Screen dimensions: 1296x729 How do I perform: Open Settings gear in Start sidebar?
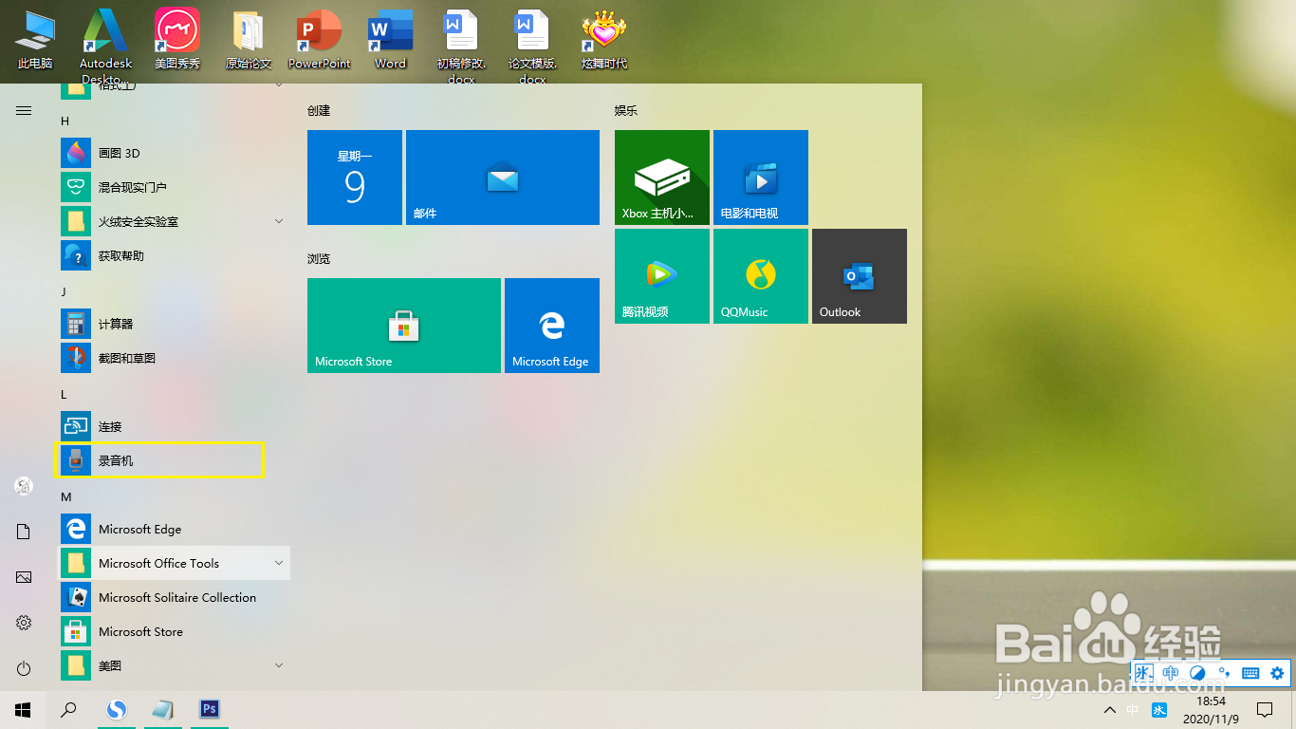[24, 623]
